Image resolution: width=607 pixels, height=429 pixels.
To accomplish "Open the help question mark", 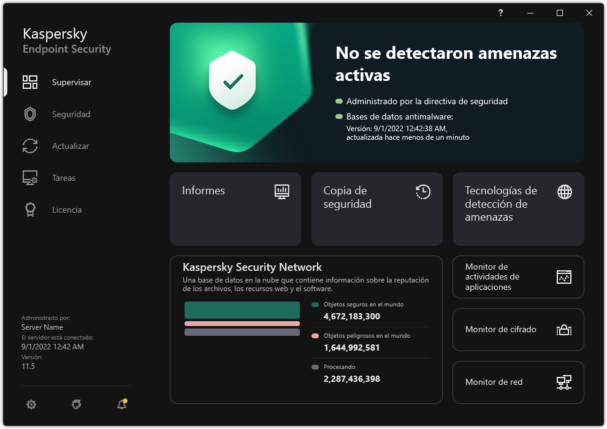I will click(500, 13).
